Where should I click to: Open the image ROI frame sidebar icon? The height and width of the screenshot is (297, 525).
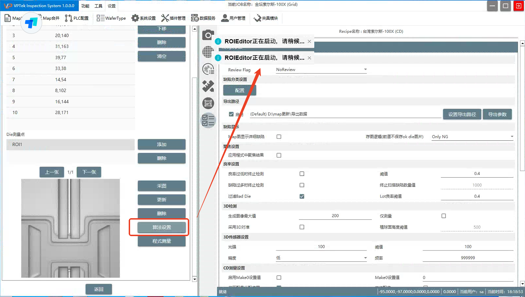click(x=208, y=103)
